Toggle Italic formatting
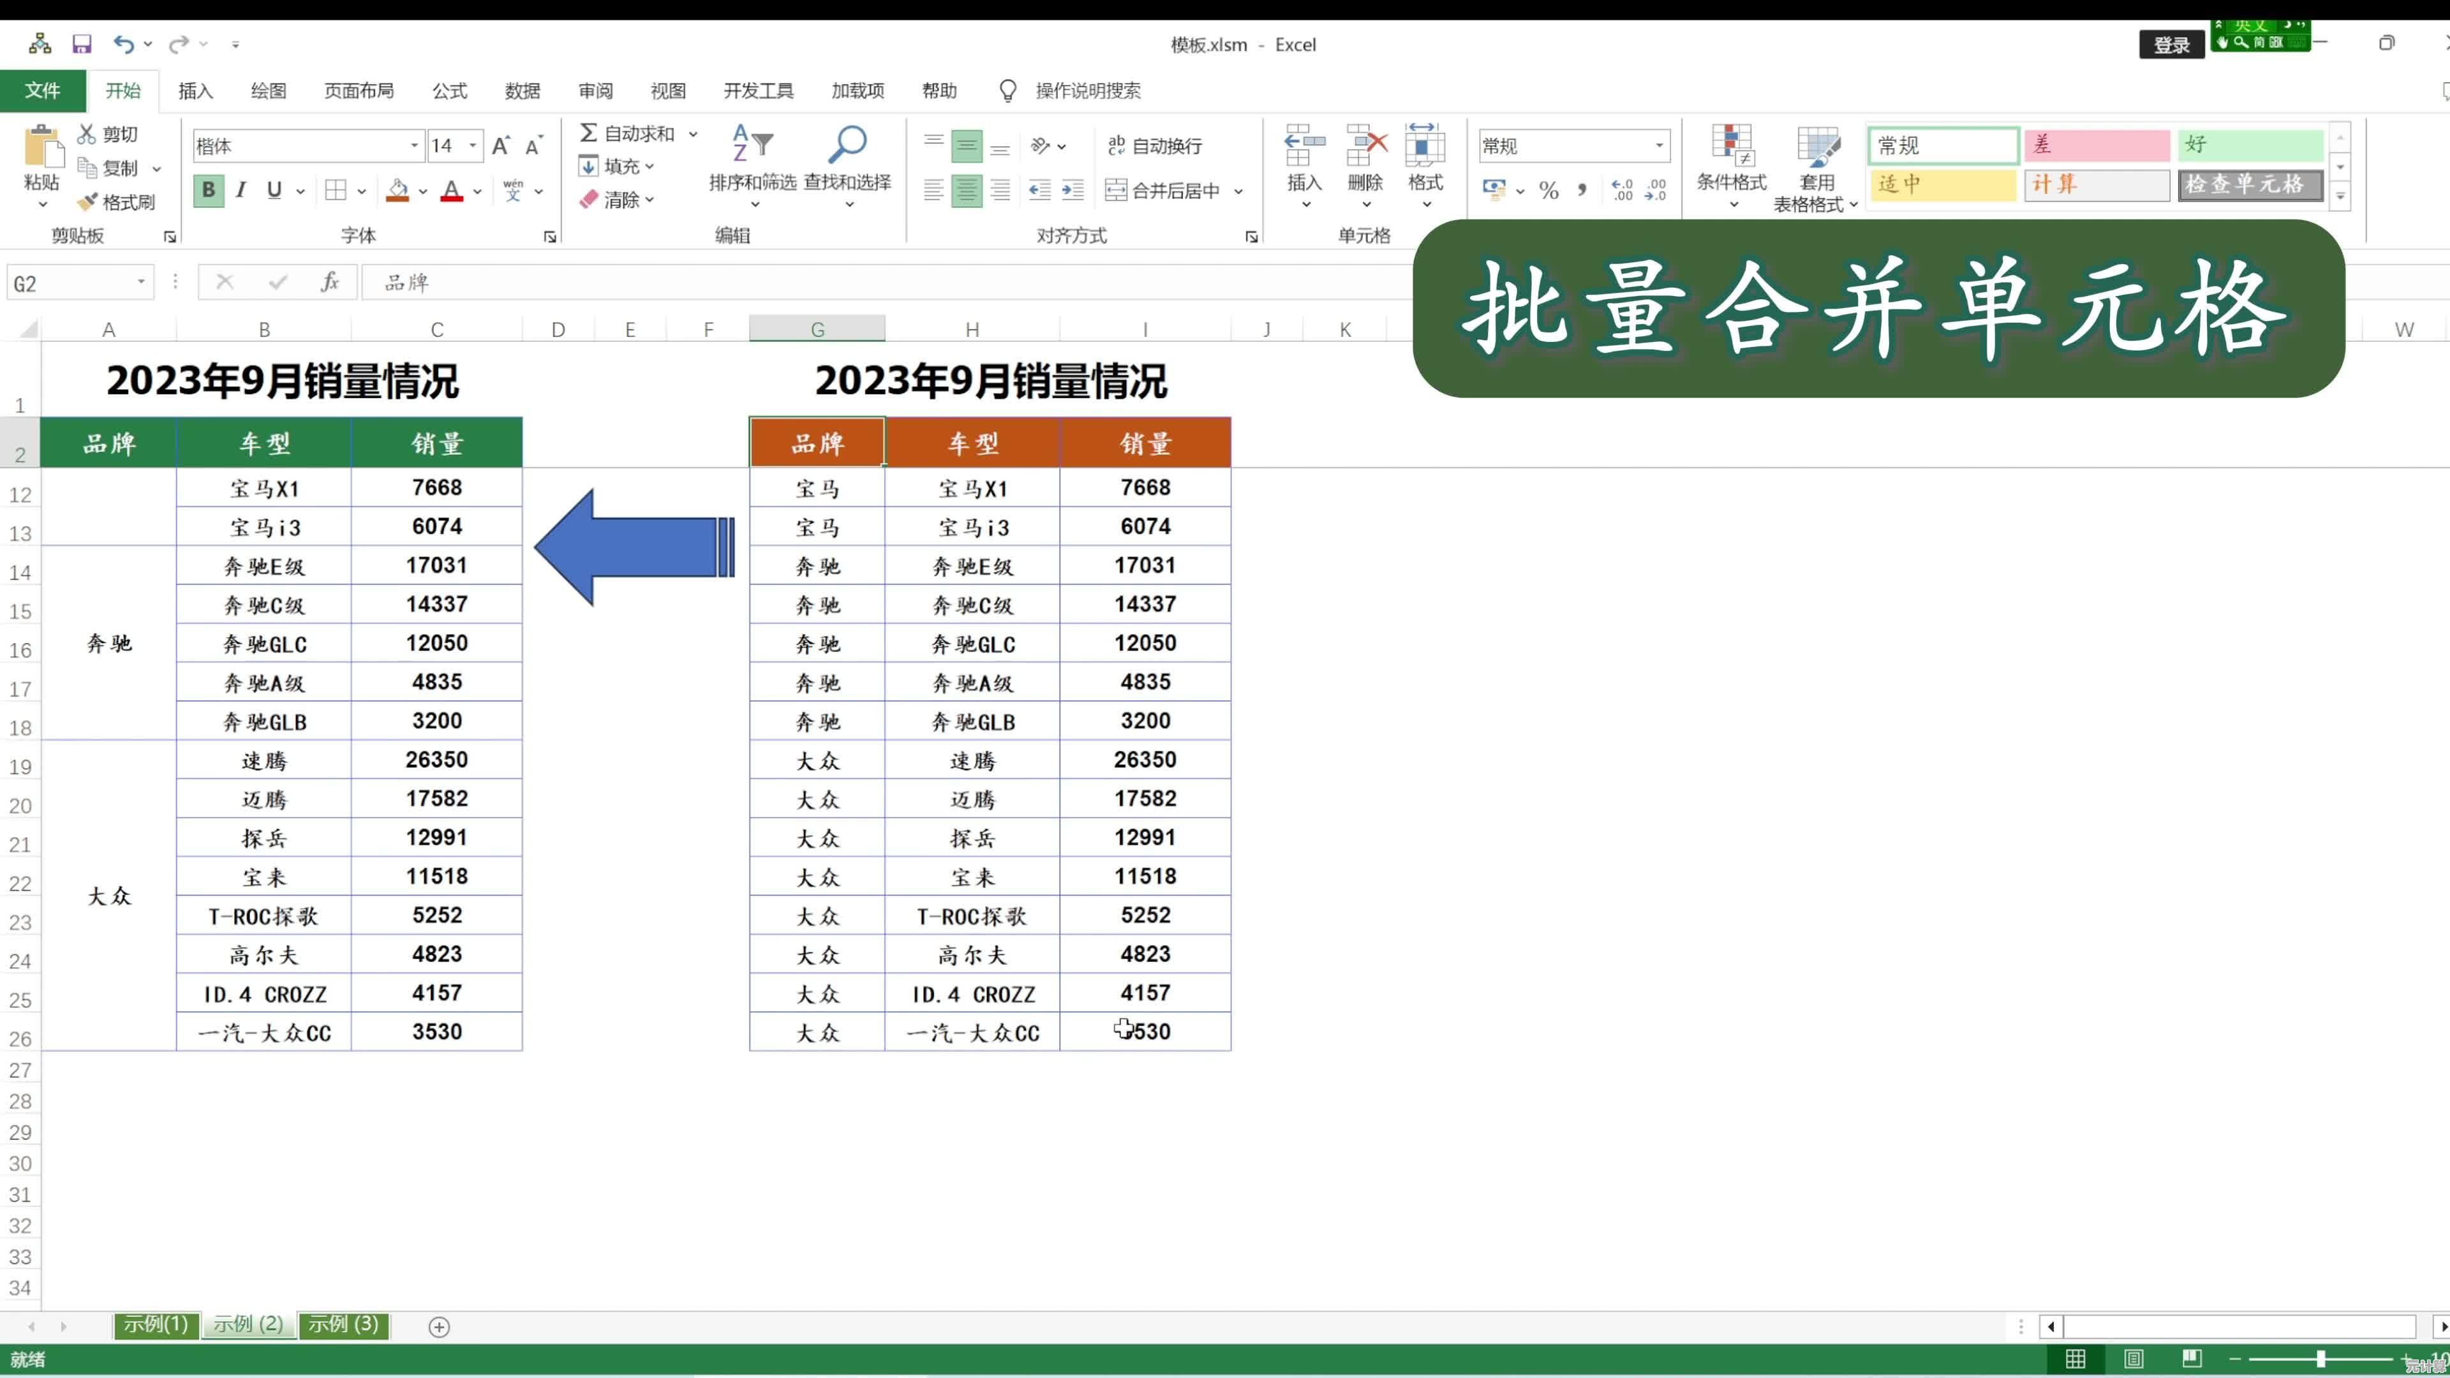 click(x=242, y=190)
